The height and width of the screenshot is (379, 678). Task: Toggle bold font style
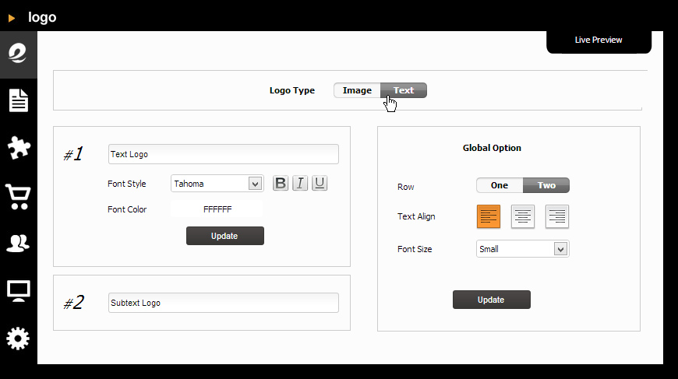coord(281,184)
